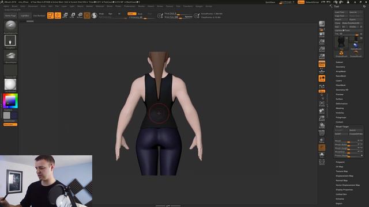
Task: Toggle L.Sym local symmetry
Action: [322, 86]
